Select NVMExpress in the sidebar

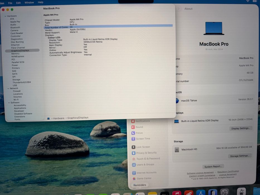click(18, 57)
